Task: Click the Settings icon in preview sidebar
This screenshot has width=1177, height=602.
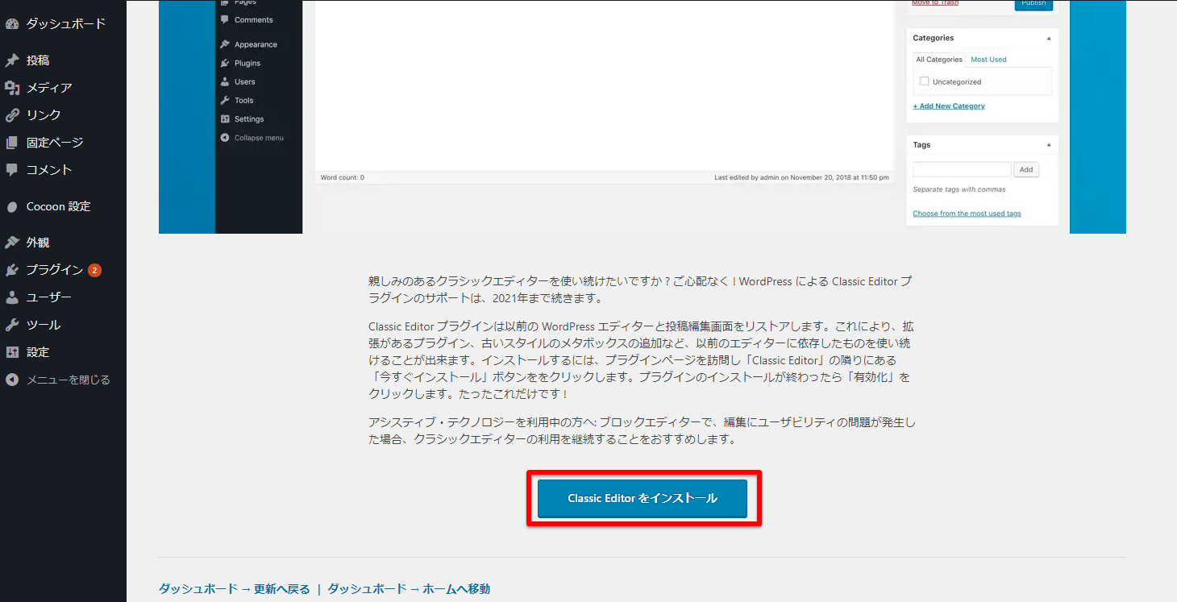Action: pos(225,118)
